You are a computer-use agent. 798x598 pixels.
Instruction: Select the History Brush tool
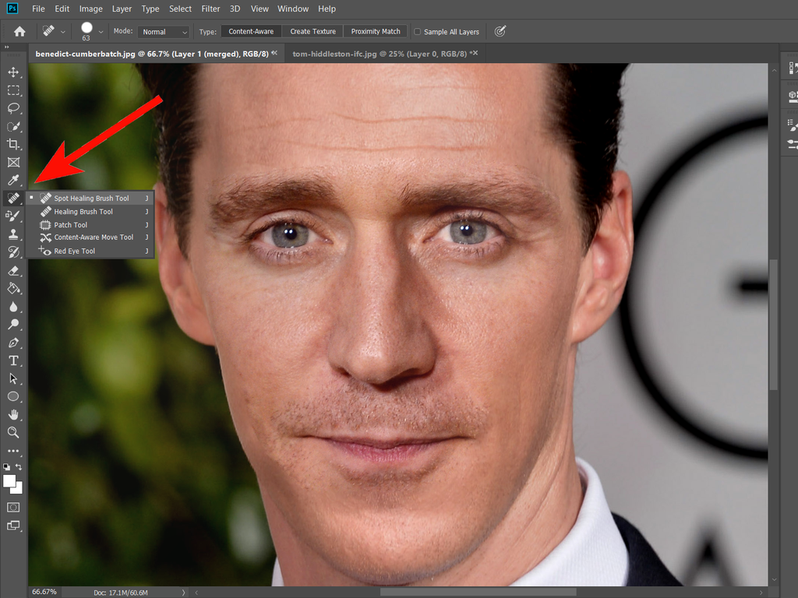pos(13,252)
